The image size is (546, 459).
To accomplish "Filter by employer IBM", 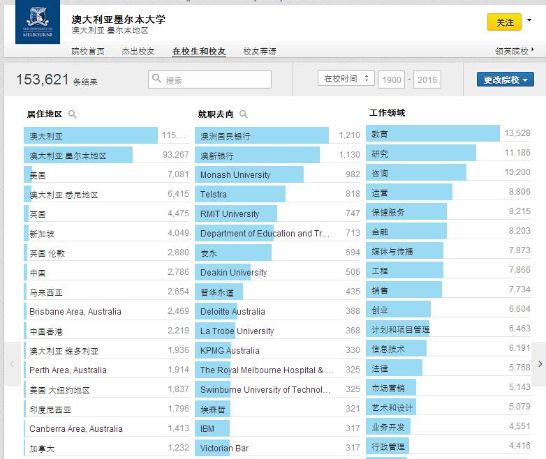I will tap(278, 428).
